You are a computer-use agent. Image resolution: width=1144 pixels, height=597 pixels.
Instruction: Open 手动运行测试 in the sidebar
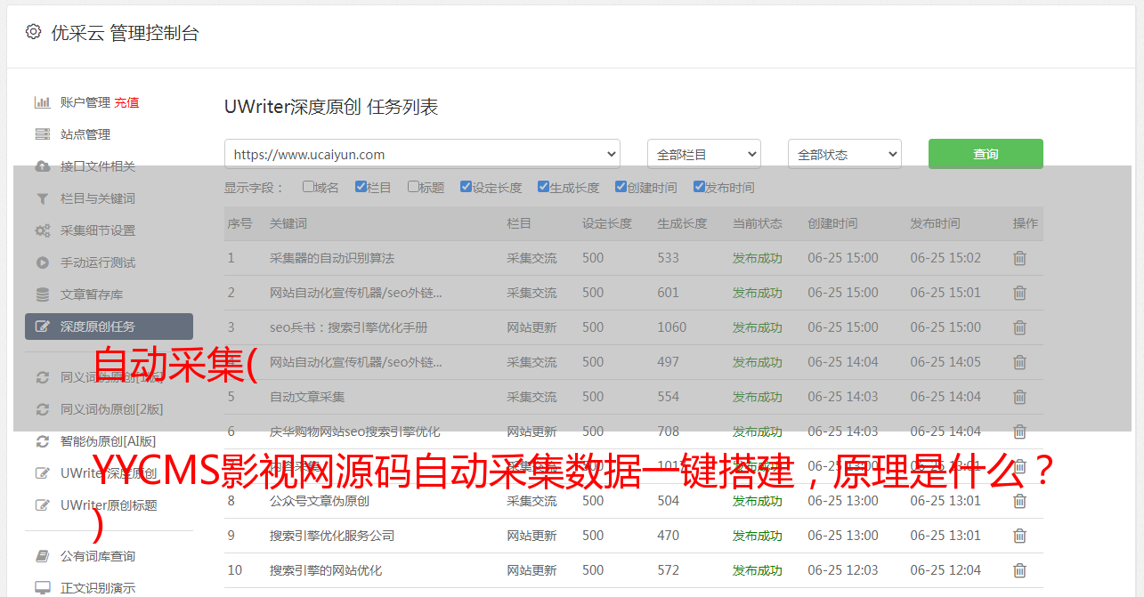click(98, 262)
